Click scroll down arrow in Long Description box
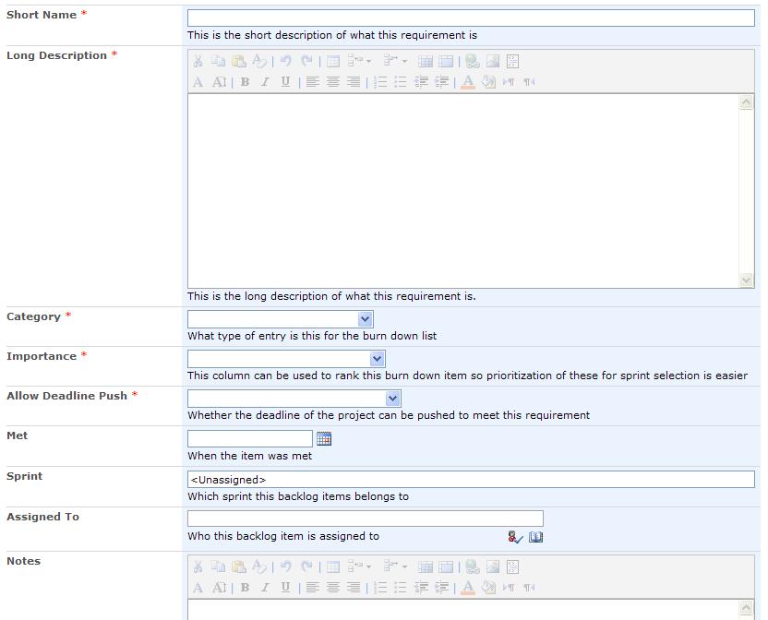The image size is (768, 620). tap(747, 280)
